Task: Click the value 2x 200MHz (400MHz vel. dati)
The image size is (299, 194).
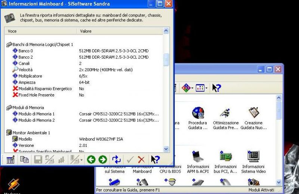Action: coord(106,70)
